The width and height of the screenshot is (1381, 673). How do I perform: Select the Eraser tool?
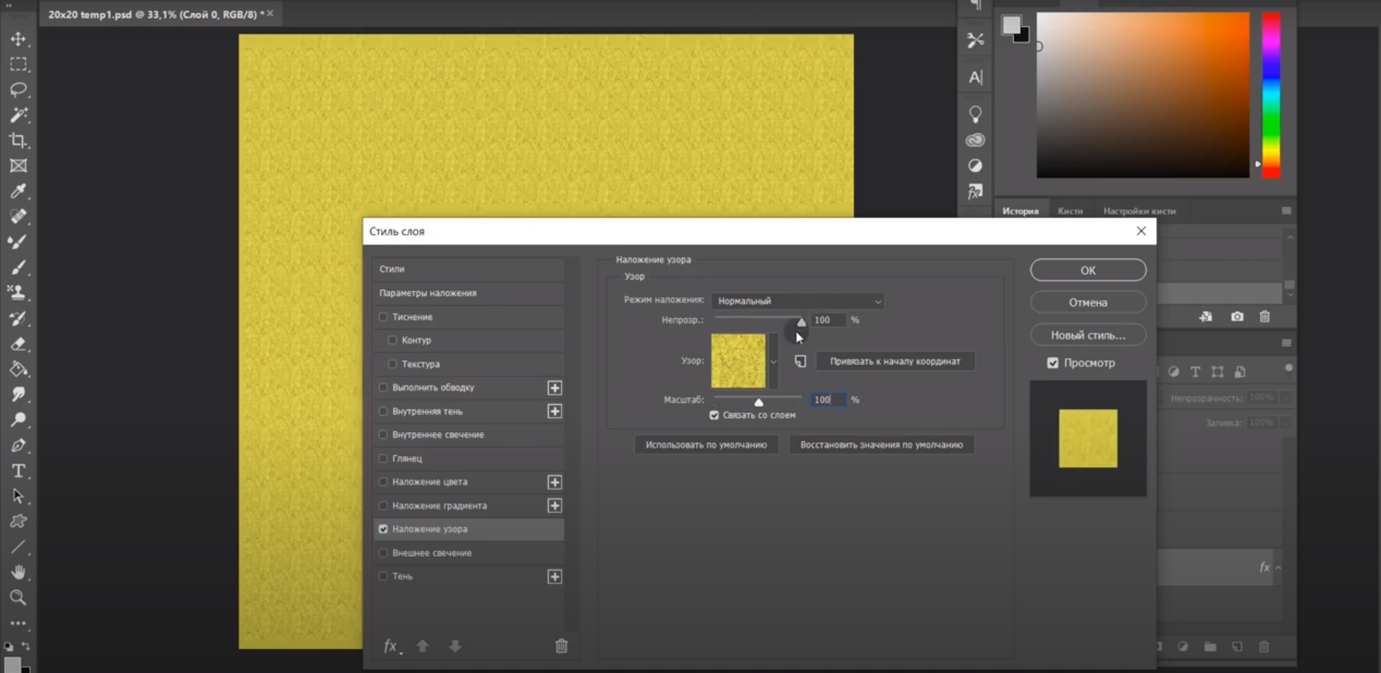coord(18,343)
